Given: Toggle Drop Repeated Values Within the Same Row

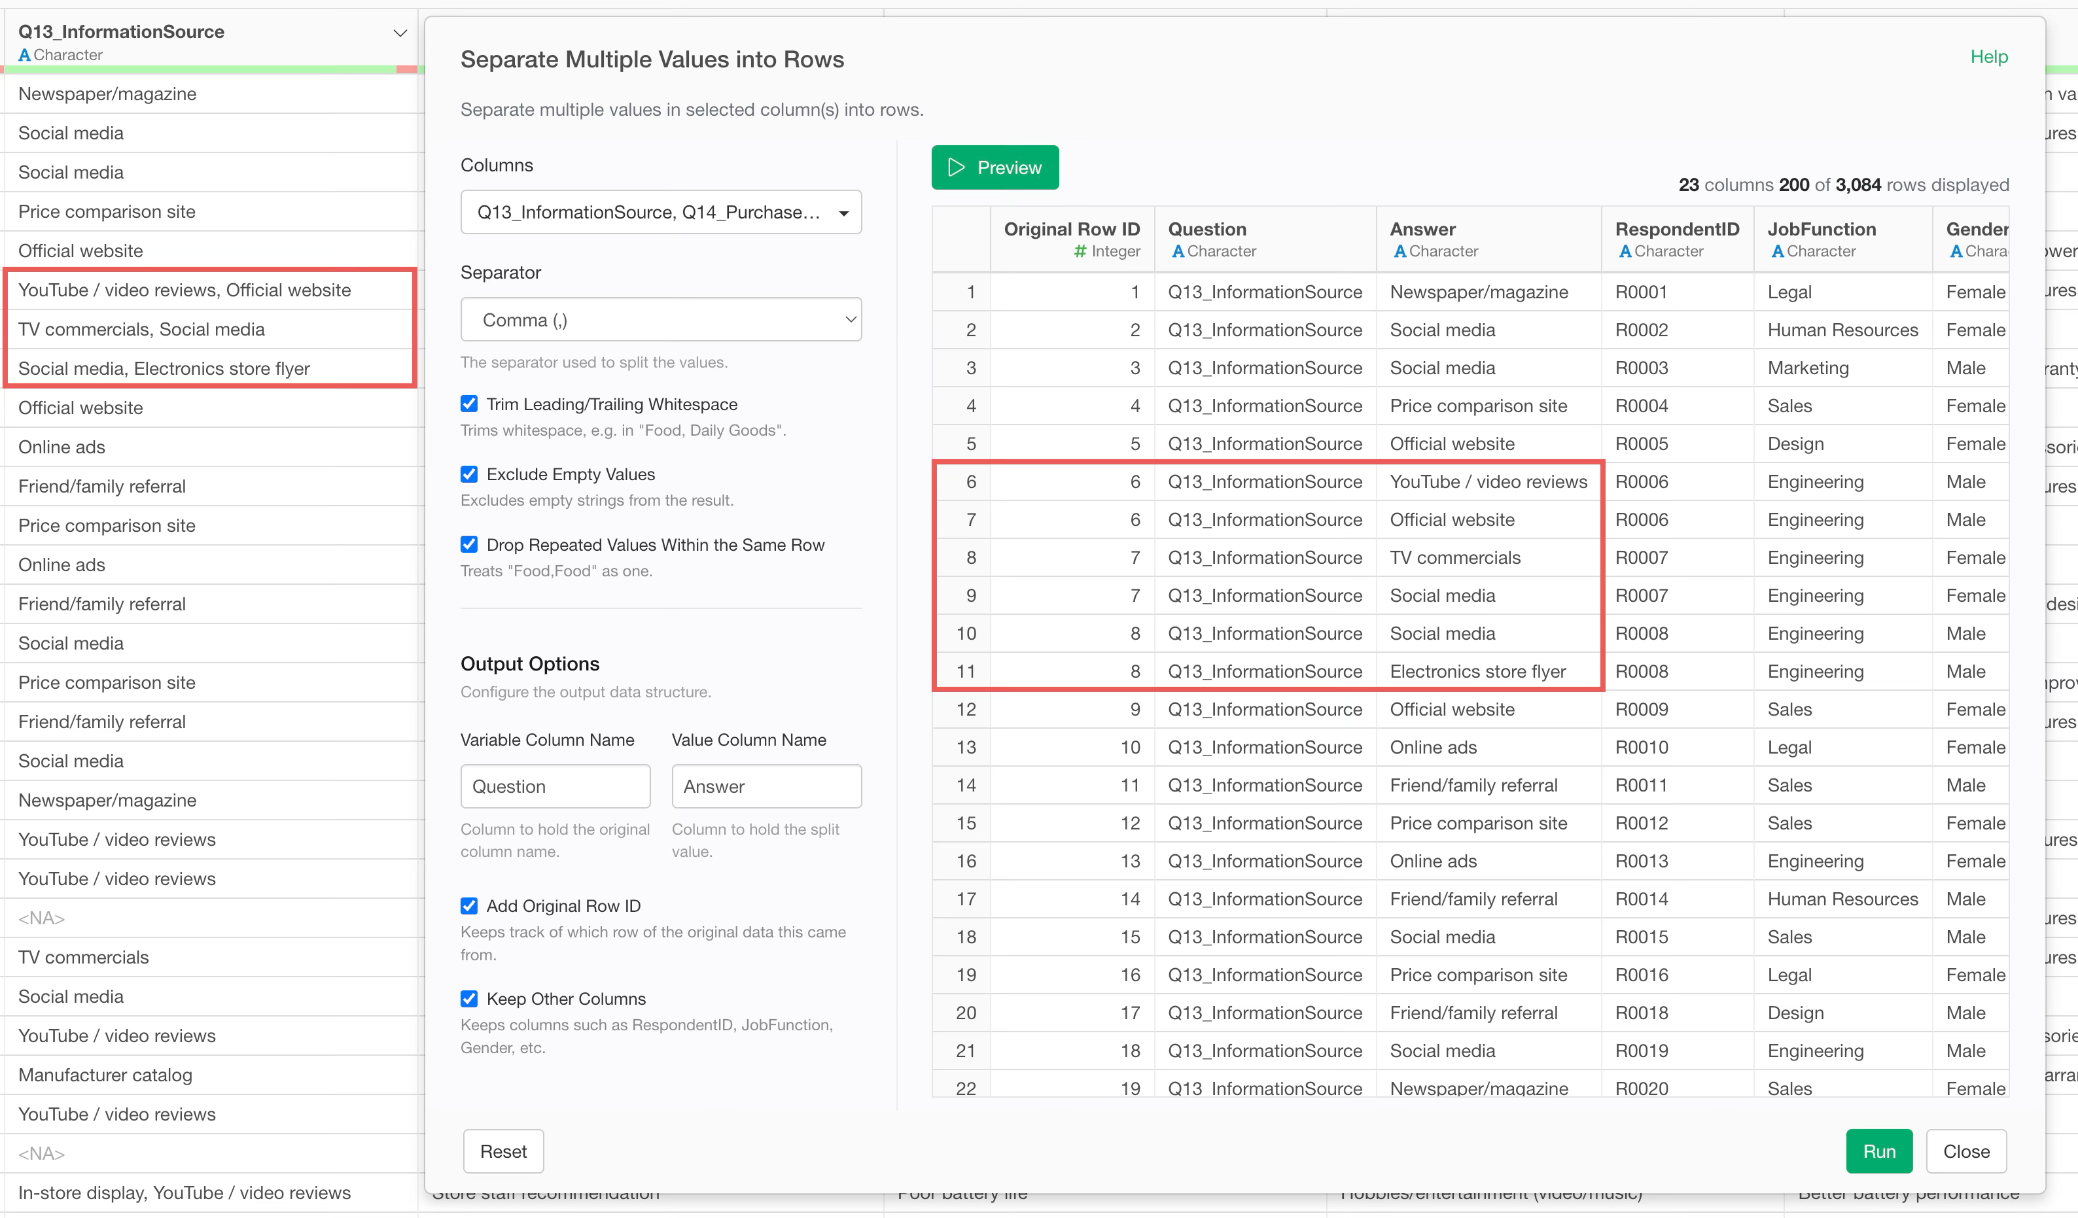Looking at the screenshot, I should (469, 544).
